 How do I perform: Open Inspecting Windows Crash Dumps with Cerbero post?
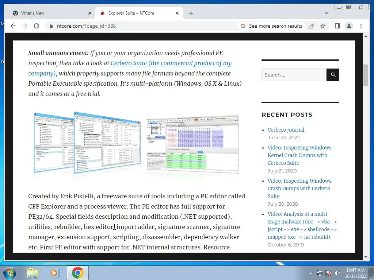coord(299,188)
